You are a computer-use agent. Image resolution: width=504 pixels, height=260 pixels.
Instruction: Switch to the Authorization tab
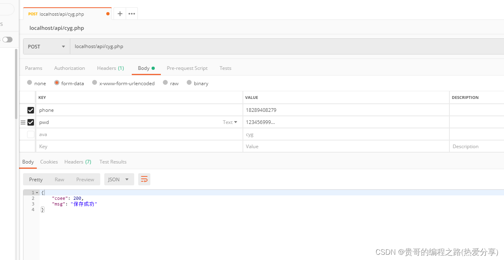click(70, 68)
